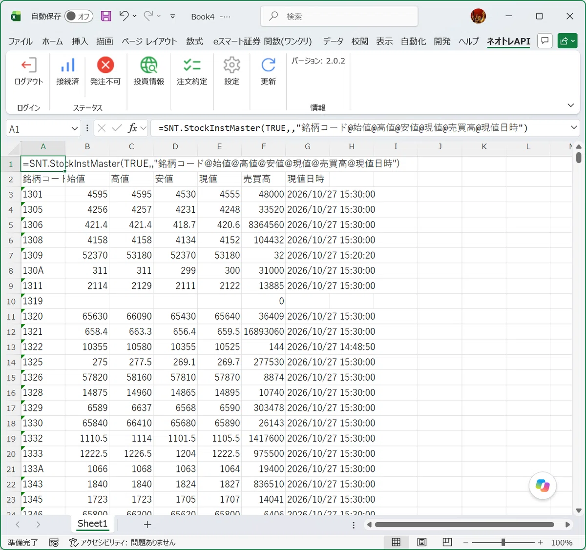Image resolution: width=586 pixels, height=550 pixels.
Task: Switch to the ネオトレAPI tab
Action: (508, 41)
